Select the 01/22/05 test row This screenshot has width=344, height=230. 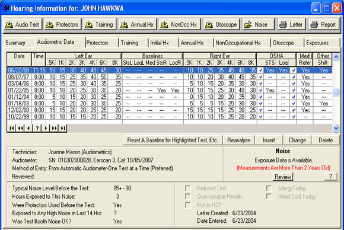point(170,90)
